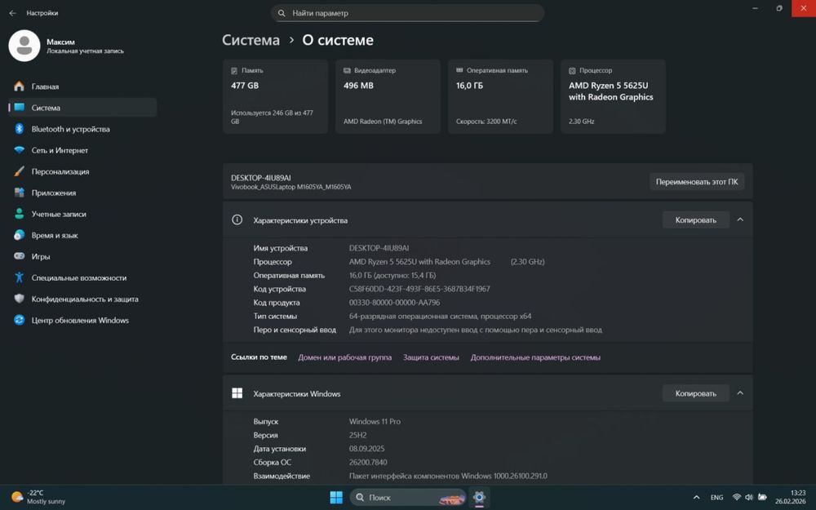Click device ID value C58F60DD-423F-493F

[x=419, y=288]
